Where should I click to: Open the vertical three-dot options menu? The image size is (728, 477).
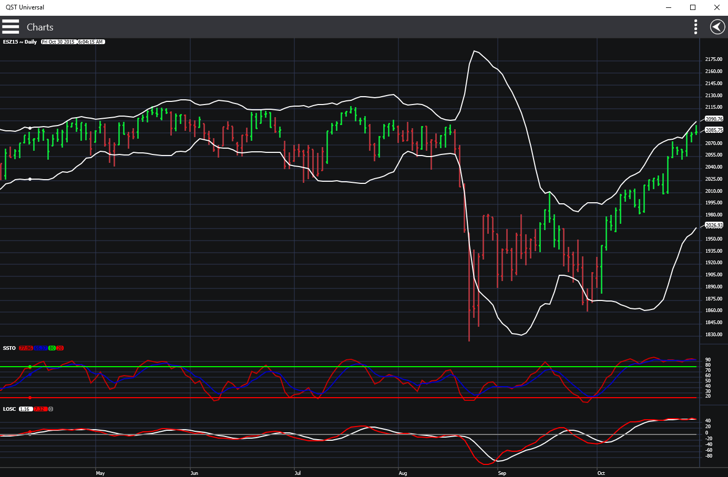coord(695,27)
